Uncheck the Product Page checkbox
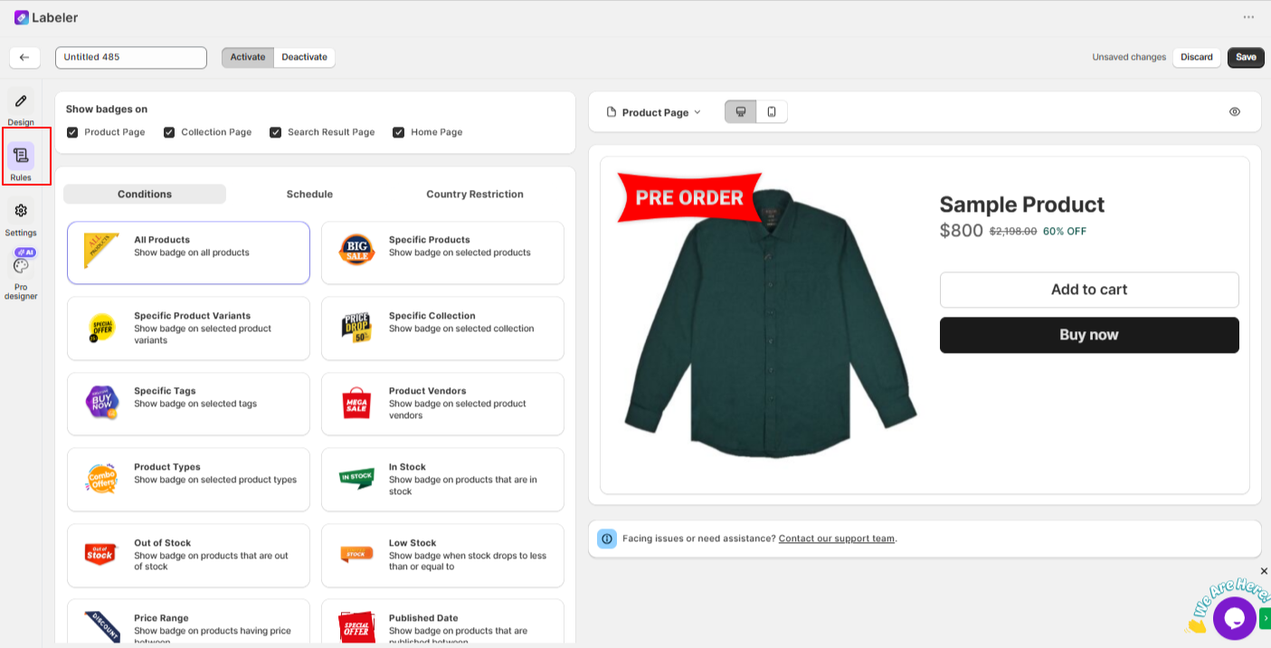The width and height of the screenshot is (1271, 648). 72,132
